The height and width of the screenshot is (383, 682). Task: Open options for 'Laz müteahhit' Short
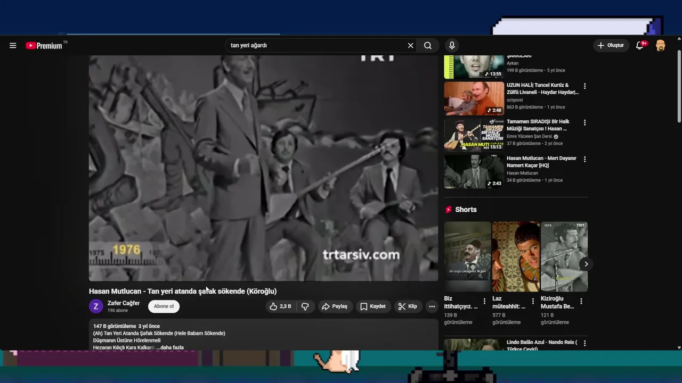click(x=533, y=302)
